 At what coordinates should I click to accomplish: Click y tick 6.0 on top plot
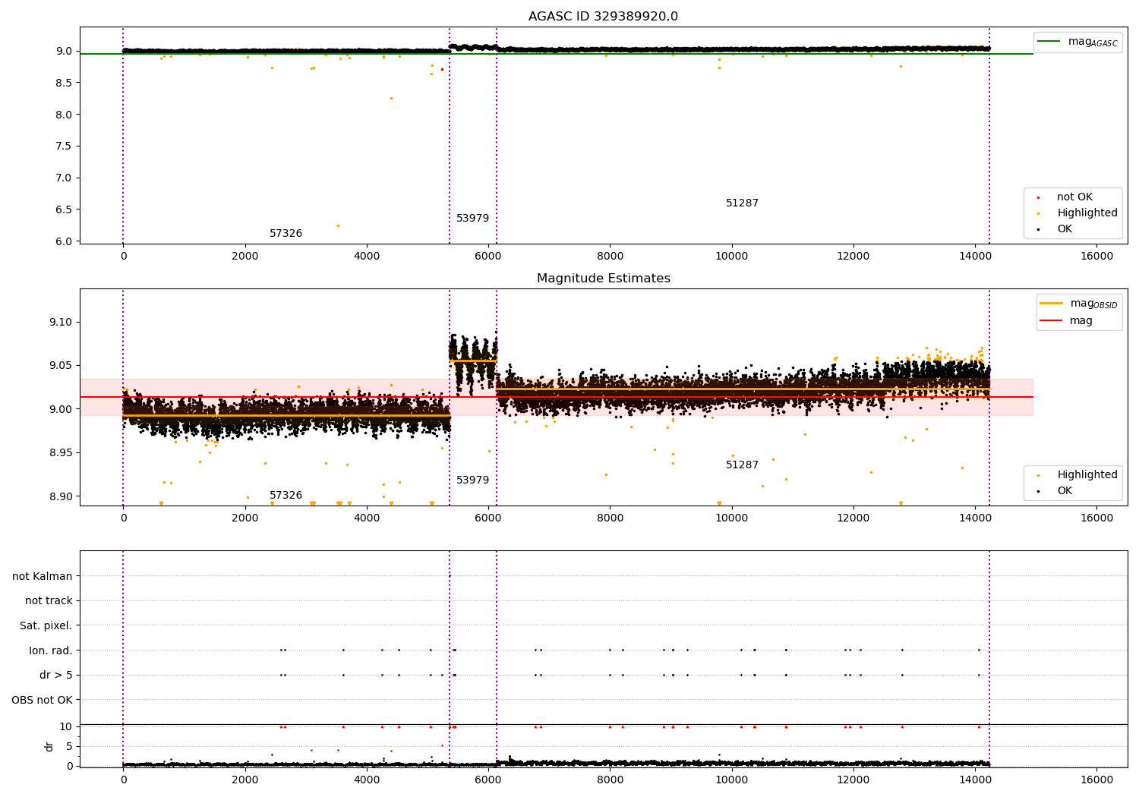(64, 242)
